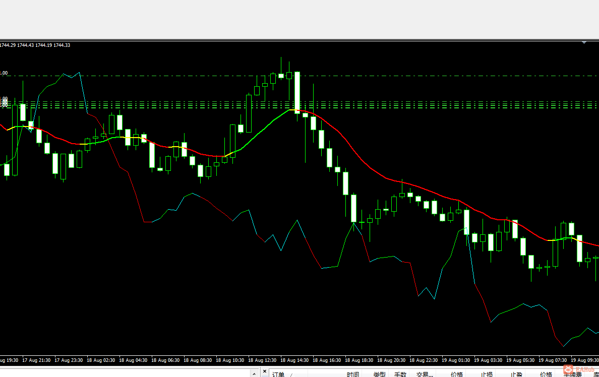Click the 17 Aug 21:30 time label
Image resolution: width=599 pixels, height=377 pixels.
click(x=36, y=360)
